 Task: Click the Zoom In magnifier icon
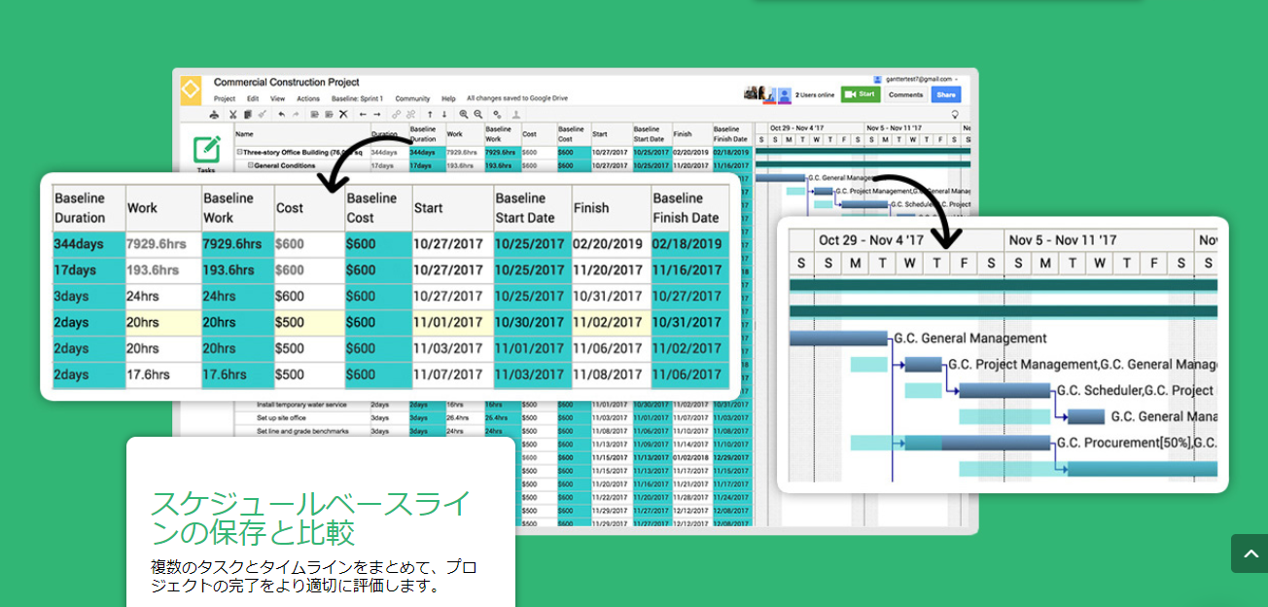(464, 114)
